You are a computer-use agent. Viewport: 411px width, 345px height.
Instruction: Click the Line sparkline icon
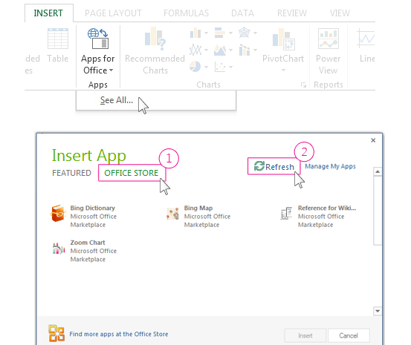366,39
